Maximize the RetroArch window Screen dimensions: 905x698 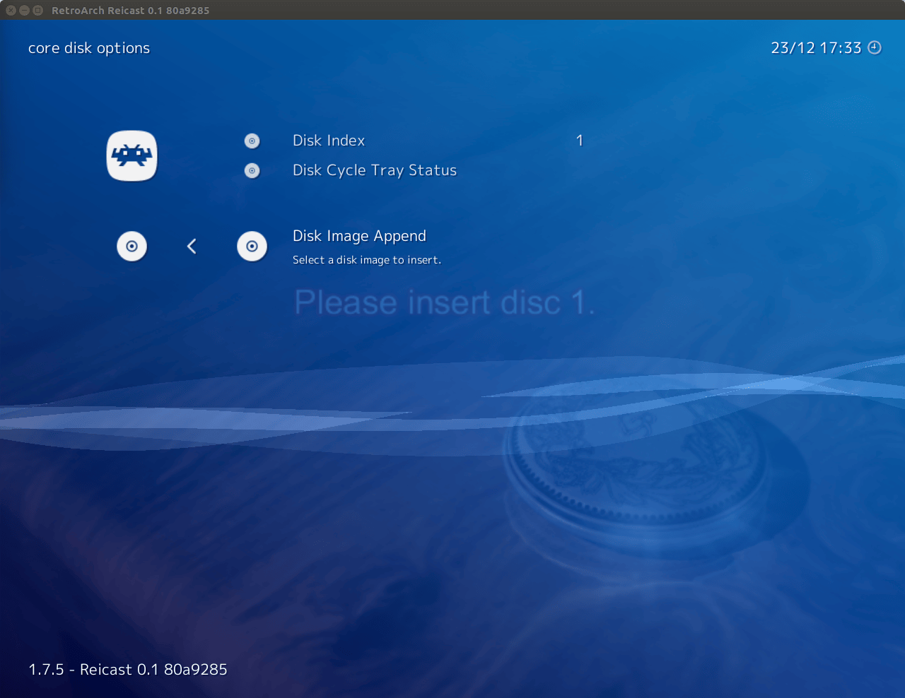pos(38,10)
